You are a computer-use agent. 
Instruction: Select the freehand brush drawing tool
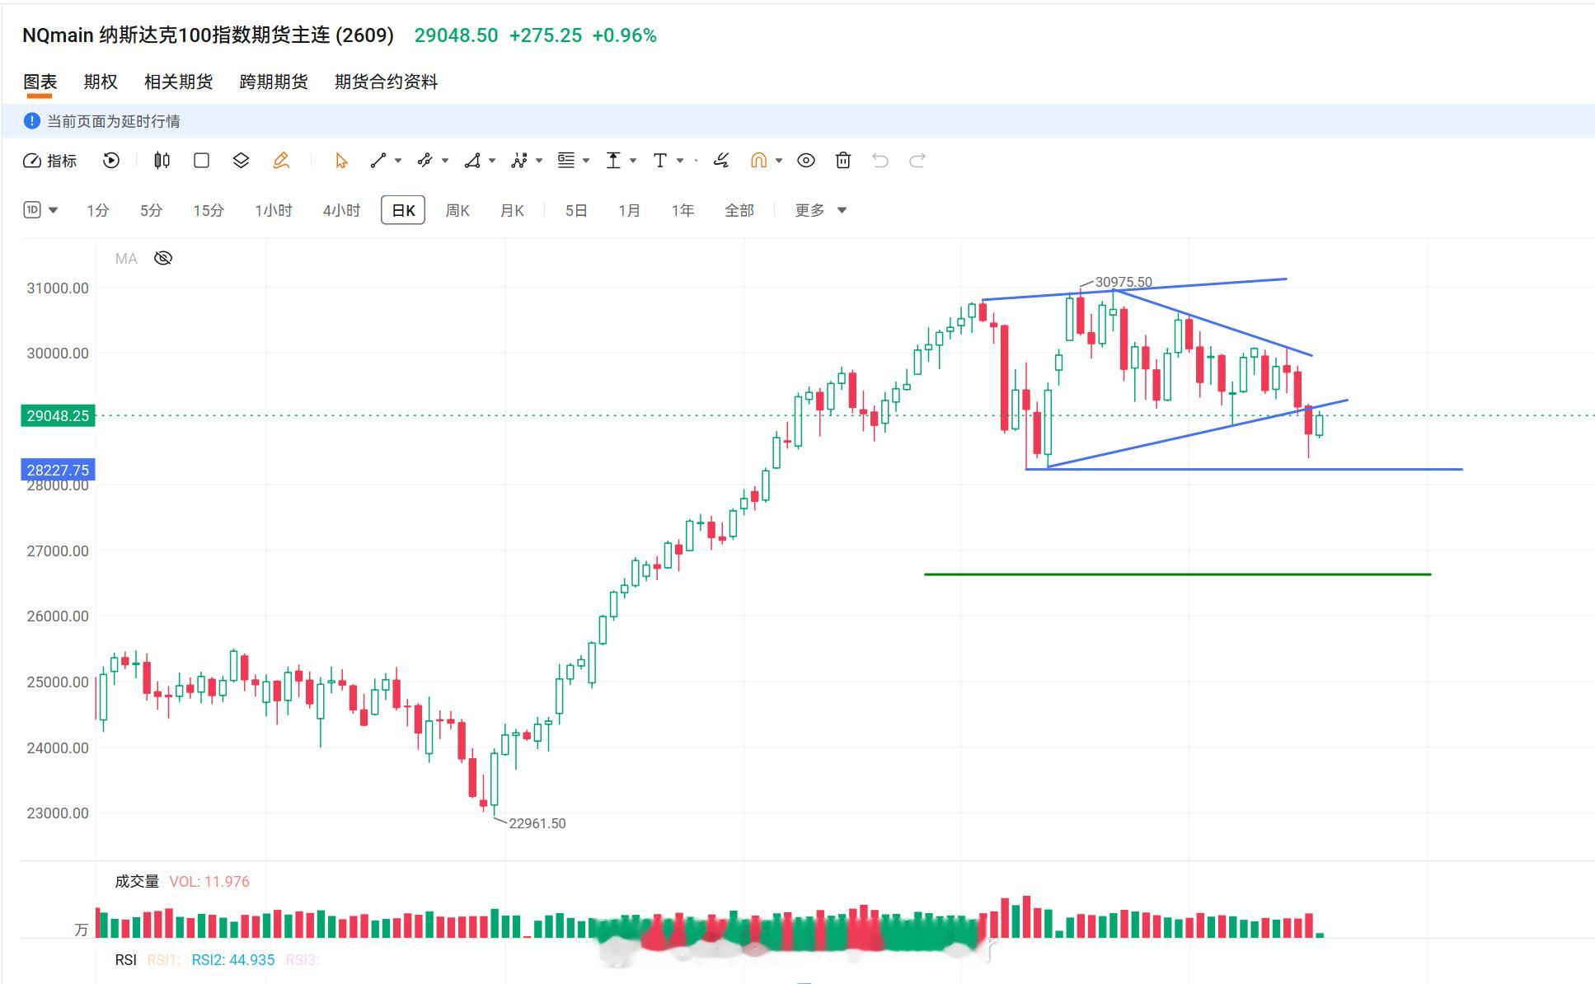[x=721, y=161]
